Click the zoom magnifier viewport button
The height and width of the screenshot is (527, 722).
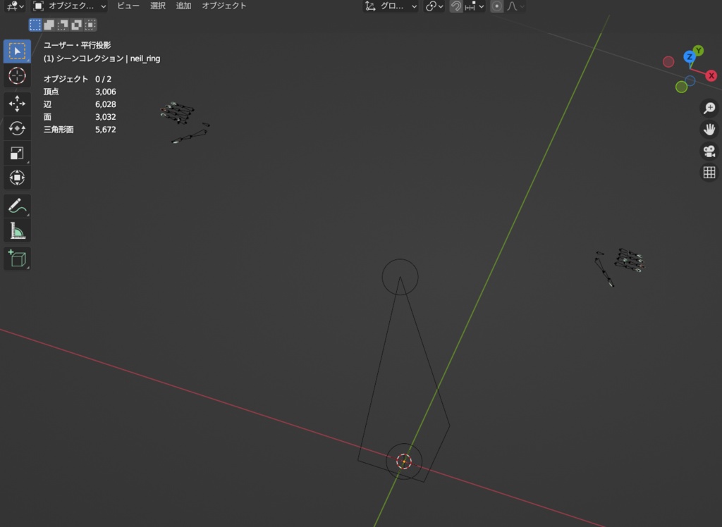[709, 108]
